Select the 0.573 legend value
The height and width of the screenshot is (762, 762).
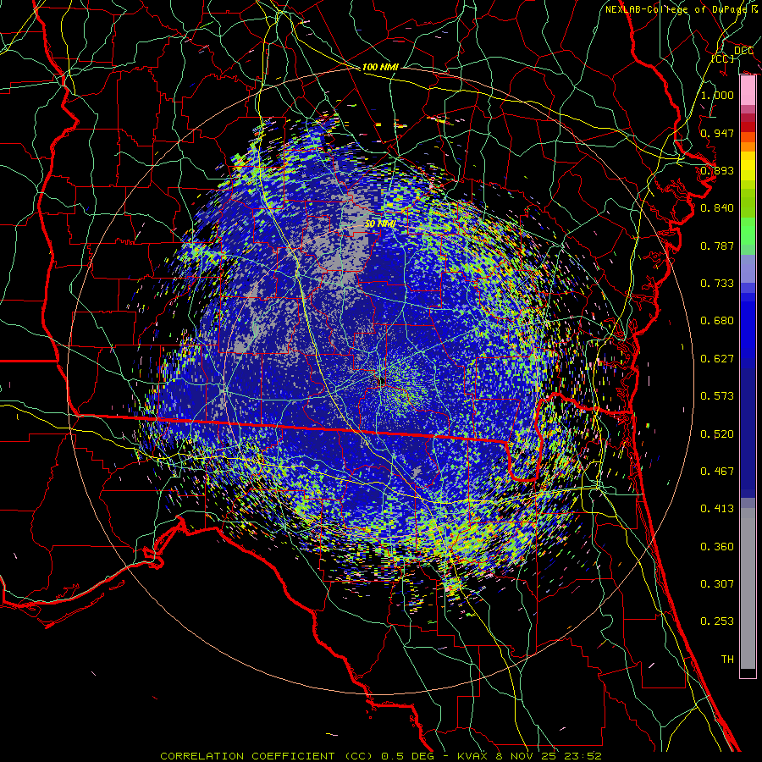(x=717, y=396)
